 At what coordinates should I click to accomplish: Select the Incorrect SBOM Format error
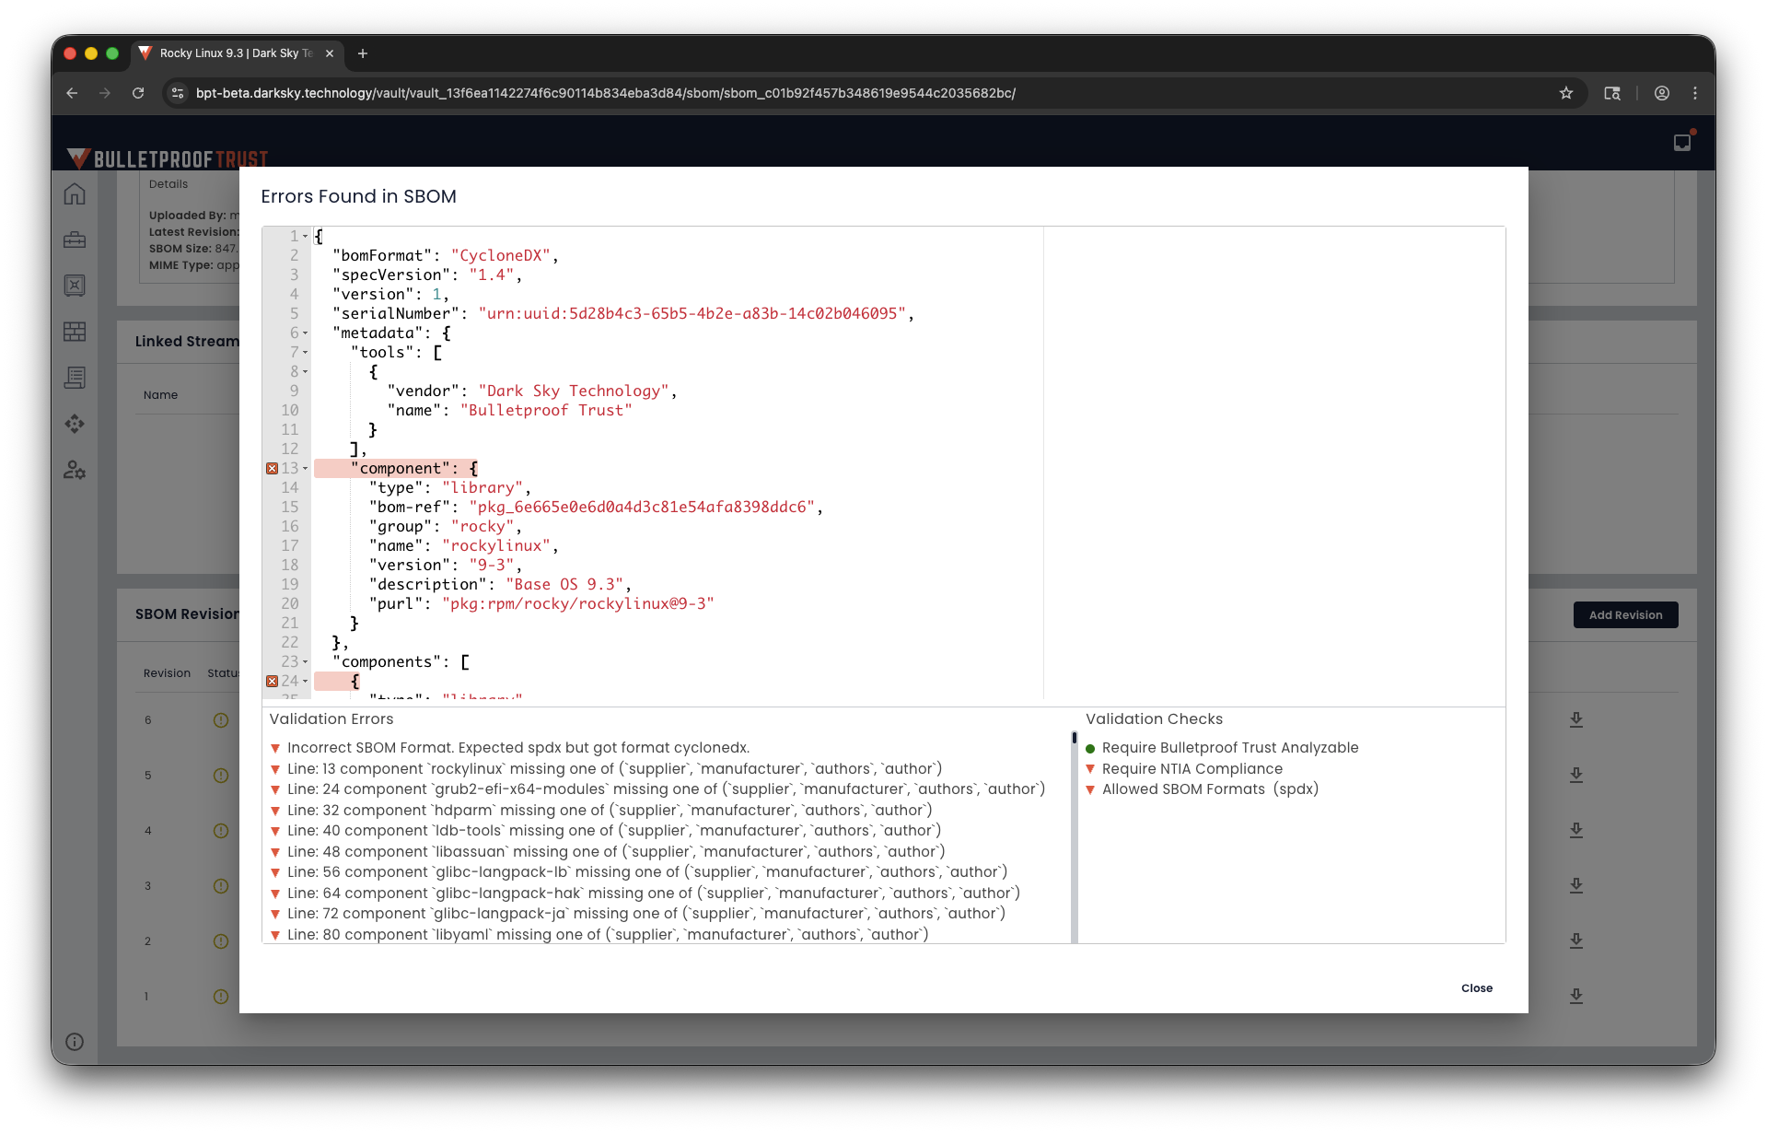click(x=518, y=748)
